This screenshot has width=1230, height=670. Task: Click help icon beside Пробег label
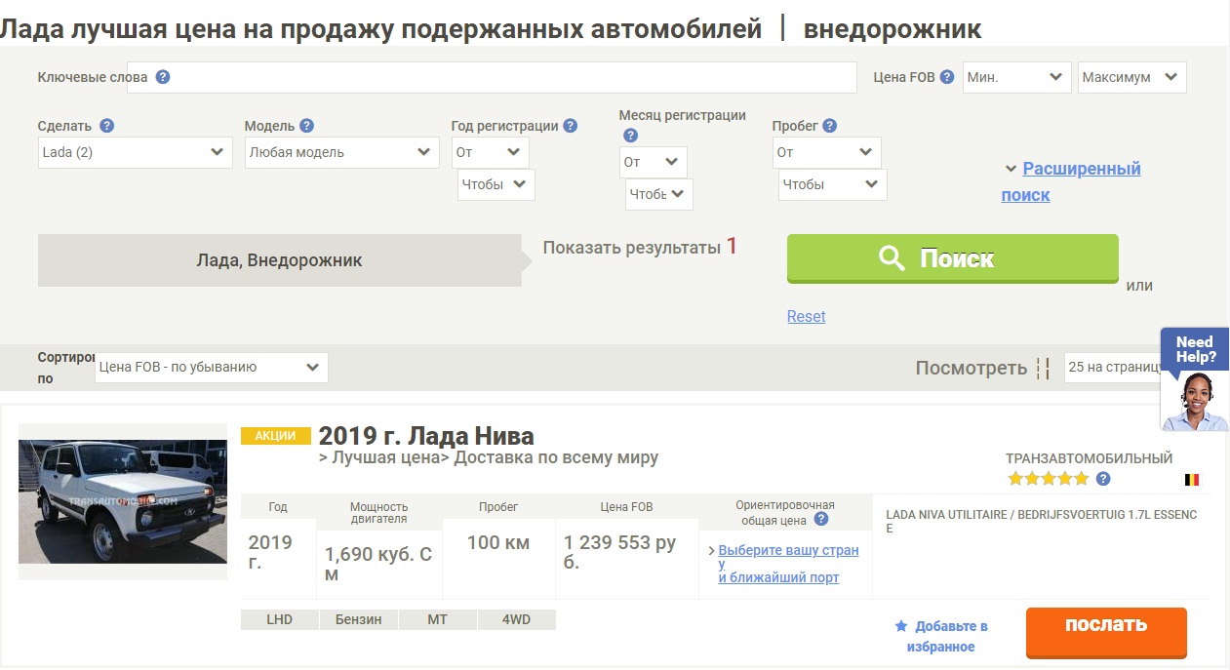coord(829,125)
